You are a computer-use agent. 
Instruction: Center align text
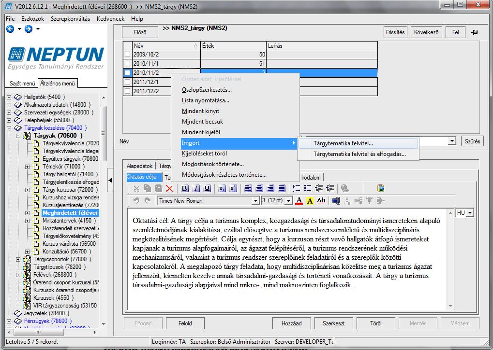pos(259,188)
